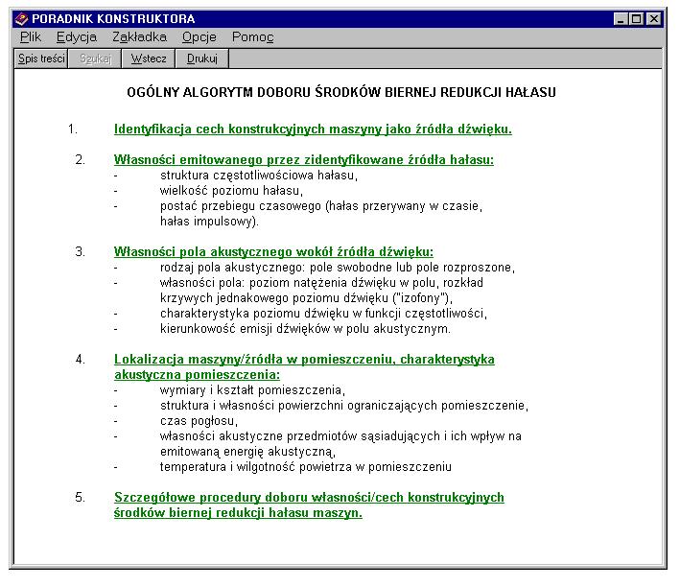Image resolution: width=680 pixels, height=587 pixels.
Task: Minimize the Poradnik Konstruktora window
Action: pyautogui.click(x=621, y=19)
